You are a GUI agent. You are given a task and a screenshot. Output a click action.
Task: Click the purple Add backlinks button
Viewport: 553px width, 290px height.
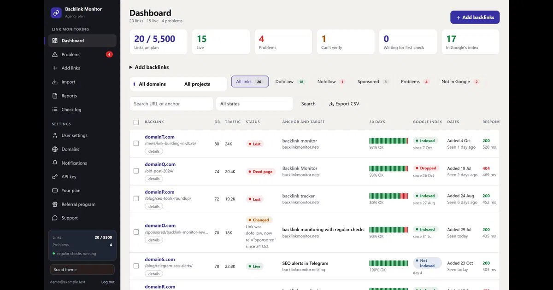475,17
